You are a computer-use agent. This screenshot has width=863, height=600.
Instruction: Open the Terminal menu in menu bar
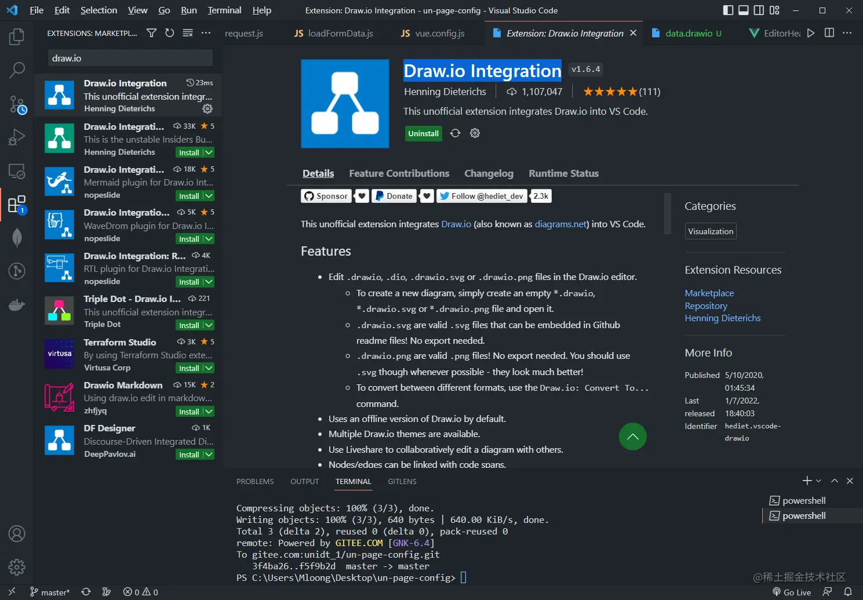pyautogui.click(x=224, y=10)
